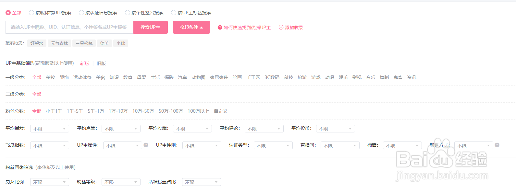Viewport: 516px width, 193px height.
Task: Open the UP主性别 dropdown
Action: 202,145
